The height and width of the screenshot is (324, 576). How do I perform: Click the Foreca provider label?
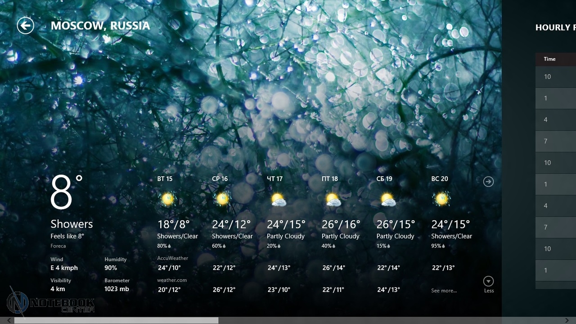[x=58, y=246]
